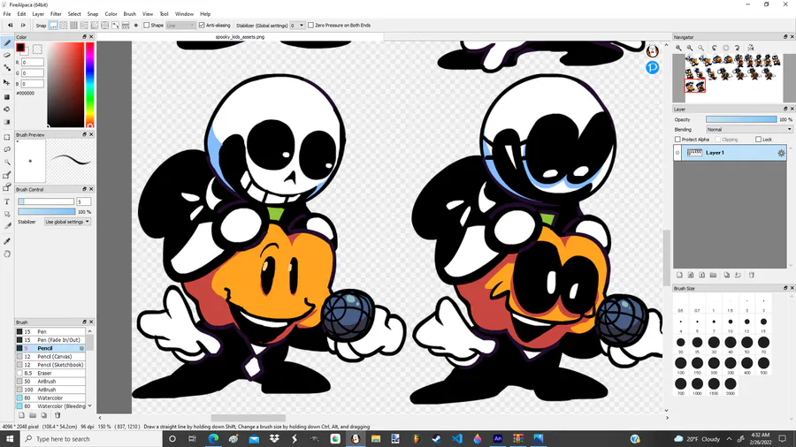Image resolution: width=796 pixels, height=447 pixels.
Task: Enable the Shape checkbox
Action: [x=146, y=26]
